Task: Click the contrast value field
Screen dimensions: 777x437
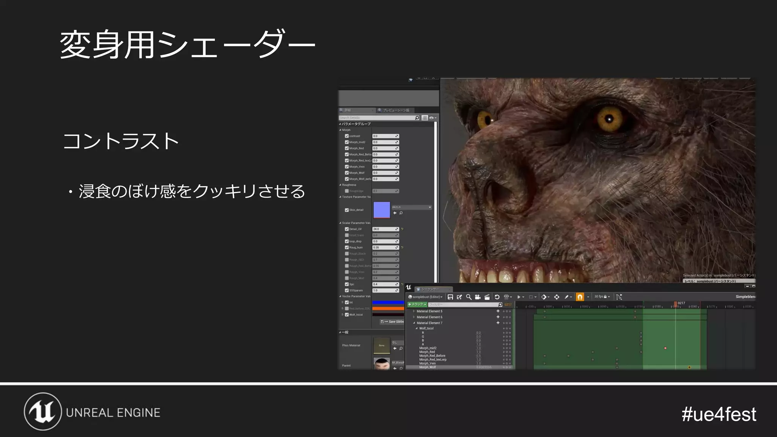Action: [385, 136]
